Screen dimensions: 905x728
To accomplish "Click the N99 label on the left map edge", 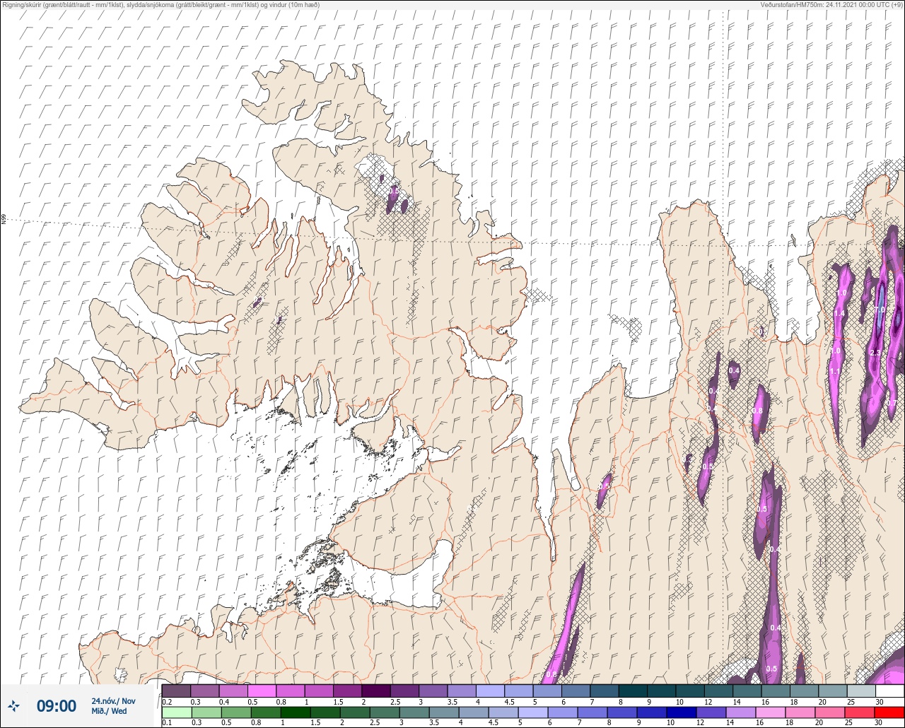I will 4,220.
